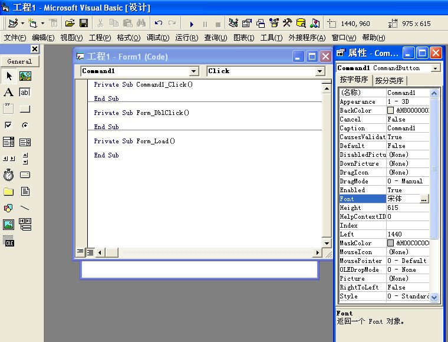Open the 工具(T) menu
The width and height of the screenshot is (448, 342).
pyautogui.click(x=271, y=38)
